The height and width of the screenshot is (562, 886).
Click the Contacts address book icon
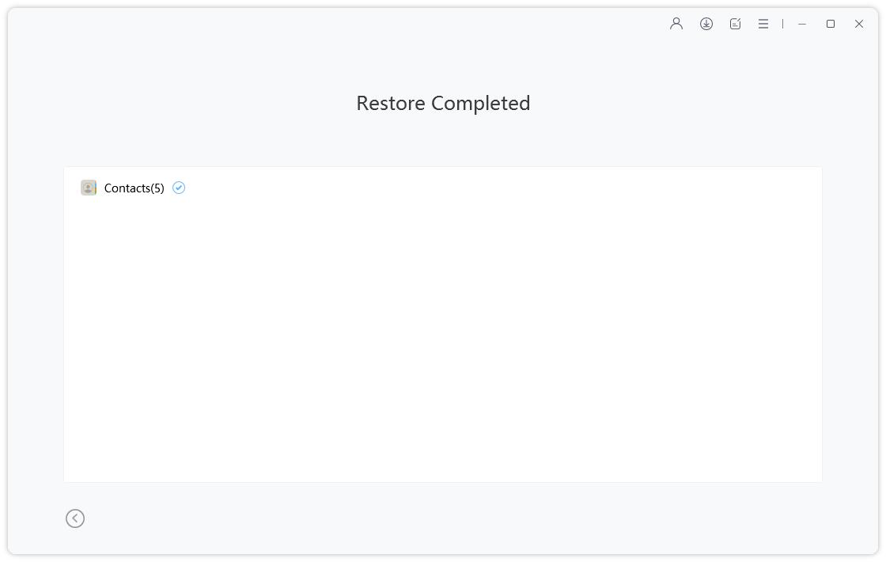[89, 188]
